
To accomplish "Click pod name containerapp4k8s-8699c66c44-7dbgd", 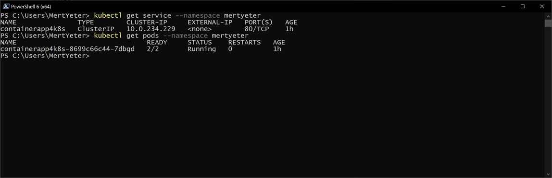I will (x=67, y=49).
